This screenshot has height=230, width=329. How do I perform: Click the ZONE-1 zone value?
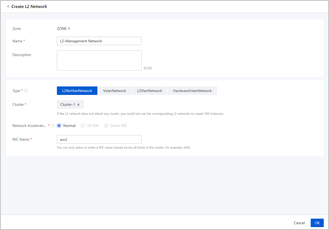pos(63,28)
